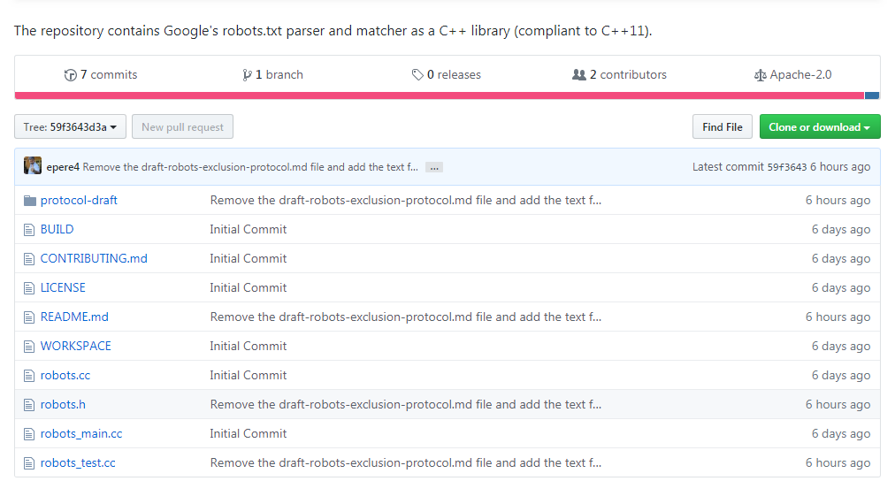Open the Tree 59f3643d3a branch dropdown

click(71, 127)
